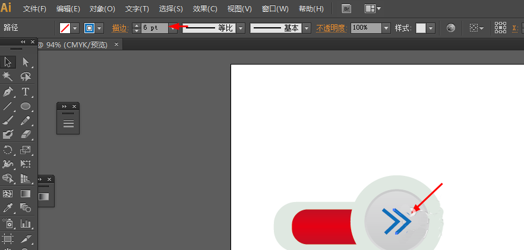Open the 帮助(H) menu
This screenshot has height=250, width=524.
[x=311, y=9]
